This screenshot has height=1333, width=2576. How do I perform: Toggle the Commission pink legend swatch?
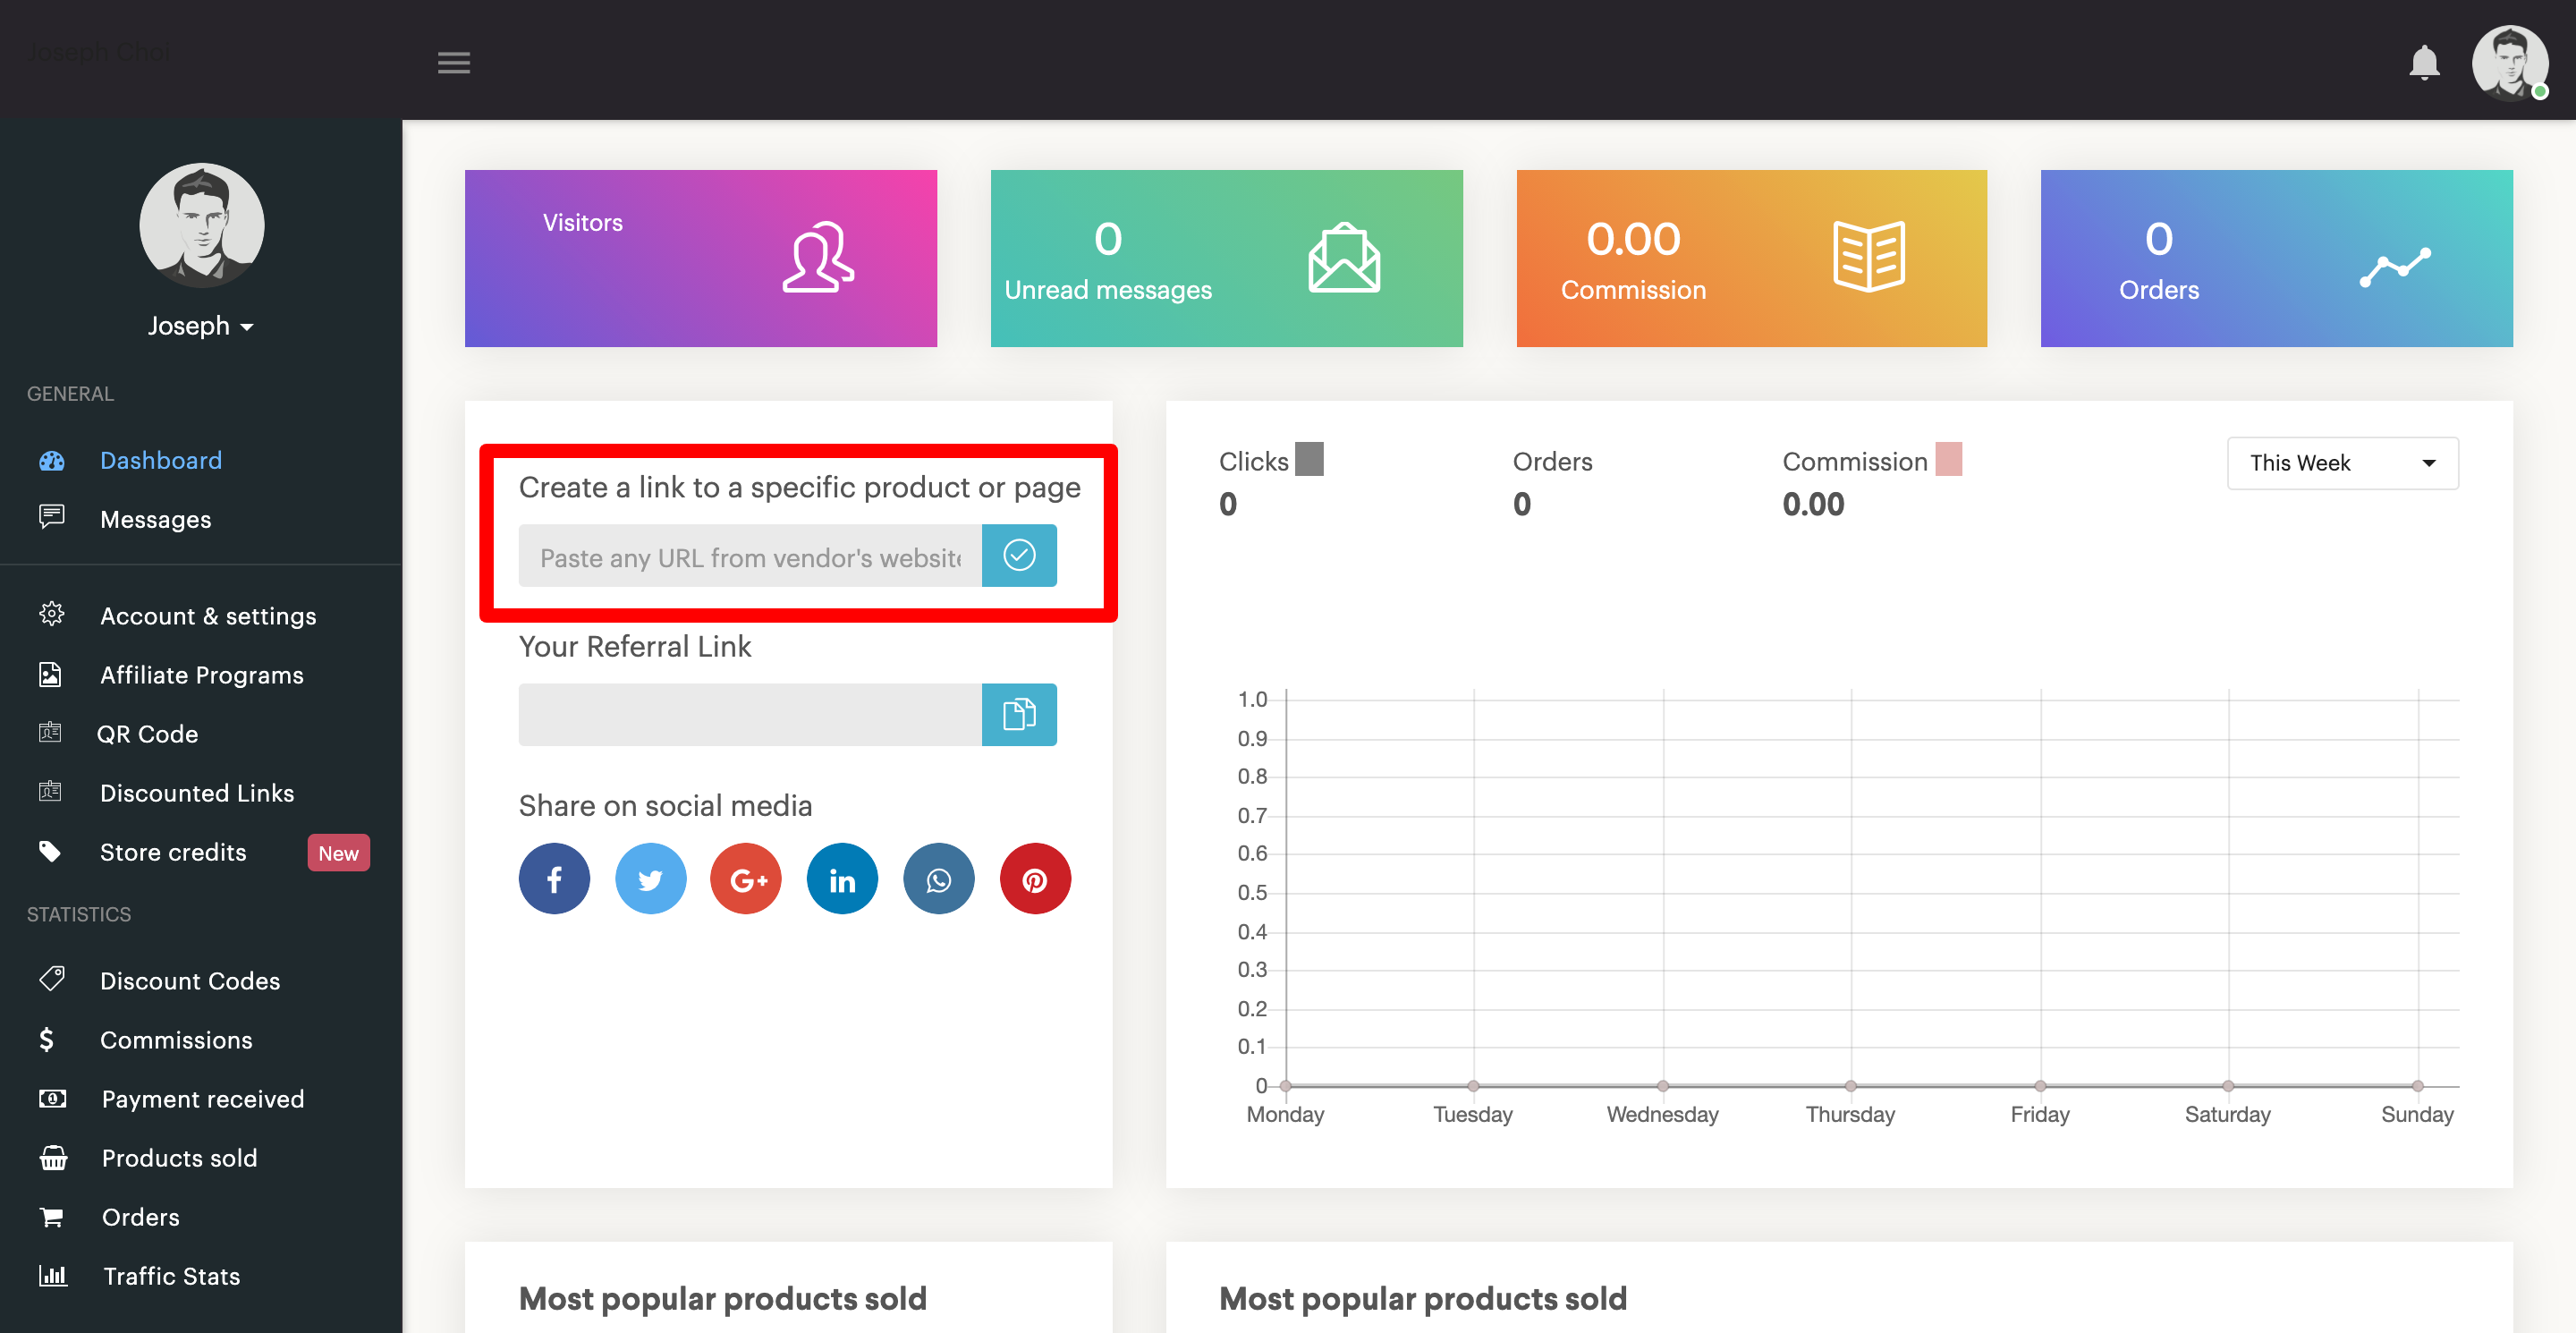1948,459
